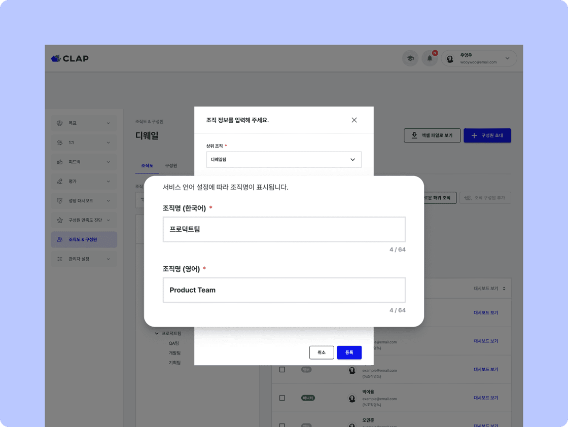The width and height of the screenshot is (568, 427).
Task: Click the 조직명 (한국어) input field
Action: pos(284,229)
